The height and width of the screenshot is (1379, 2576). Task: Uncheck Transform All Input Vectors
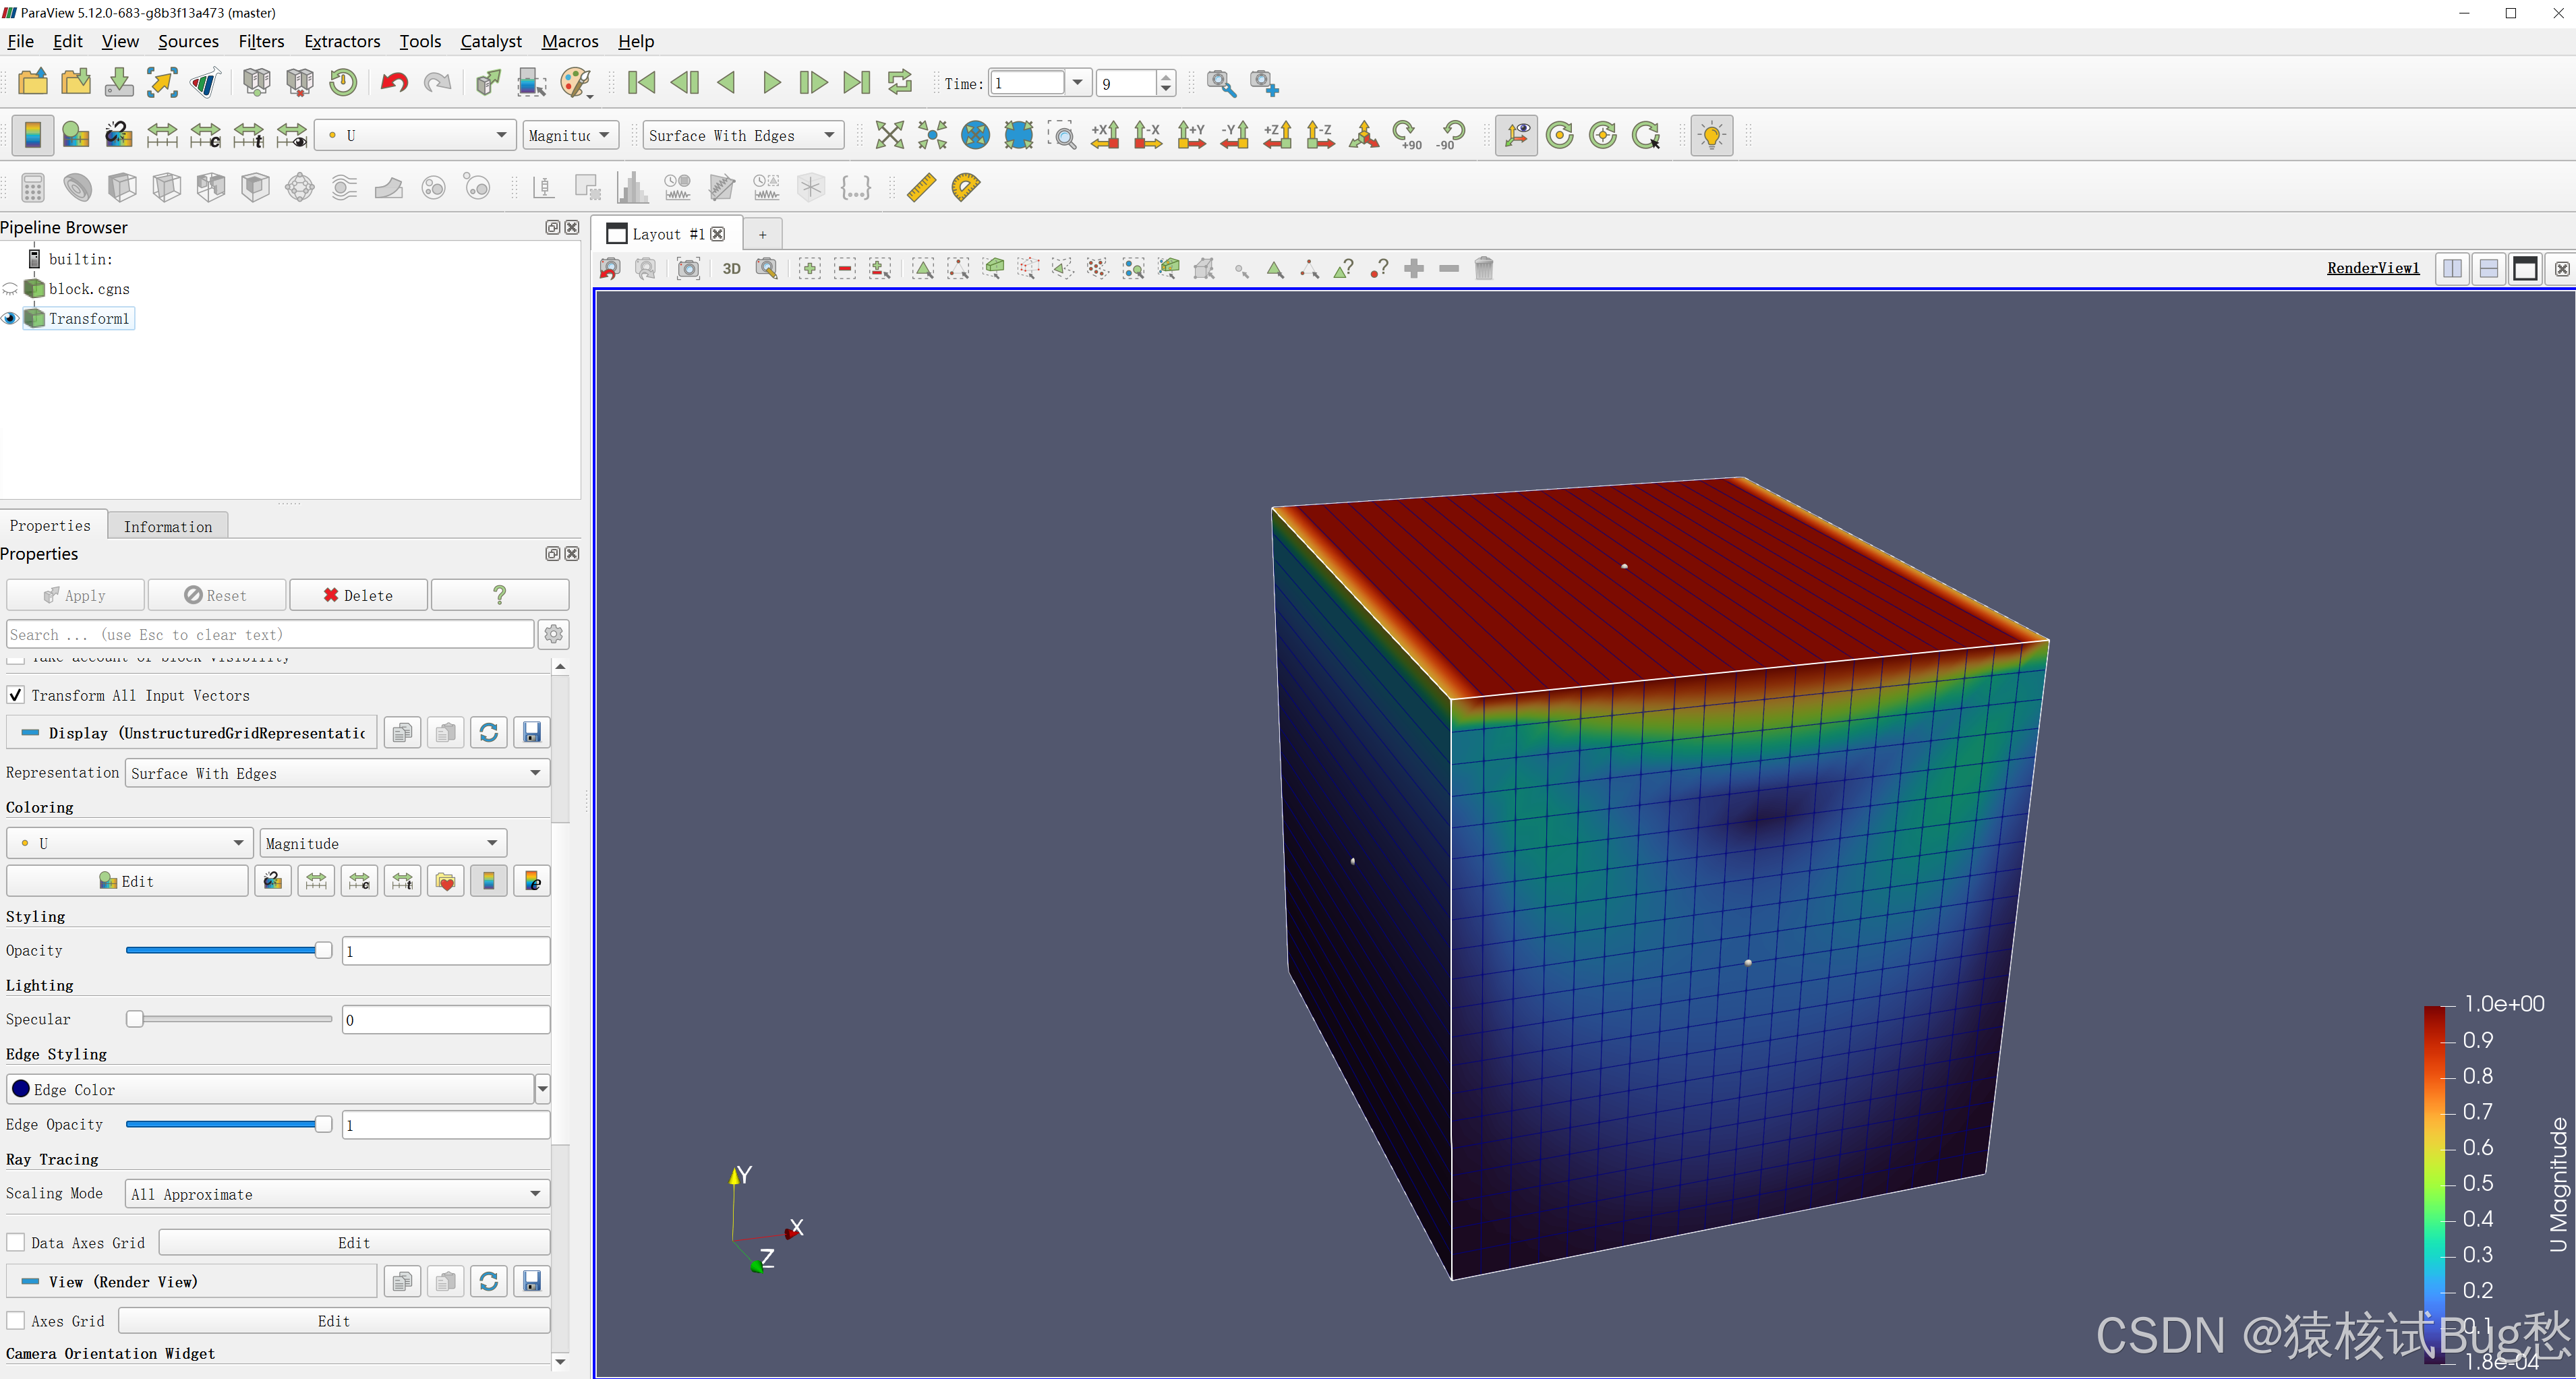click(16, 695)
